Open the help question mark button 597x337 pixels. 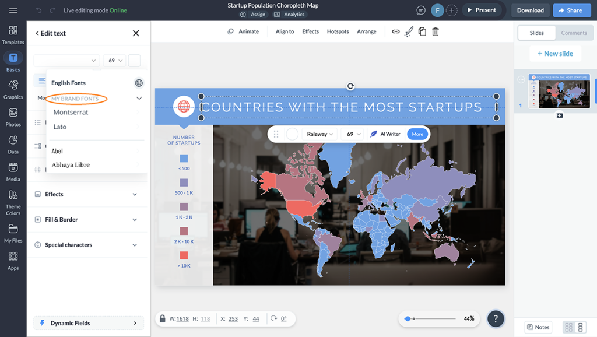[496, 319]
